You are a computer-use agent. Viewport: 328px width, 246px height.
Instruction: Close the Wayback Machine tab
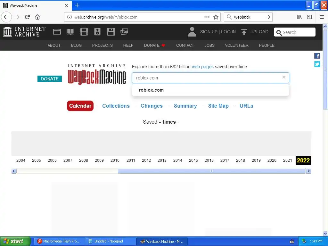point(66,5)
